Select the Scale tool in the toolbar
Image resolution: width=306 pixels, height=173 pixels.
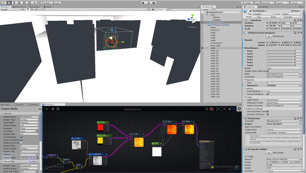[x=19, y=3]
